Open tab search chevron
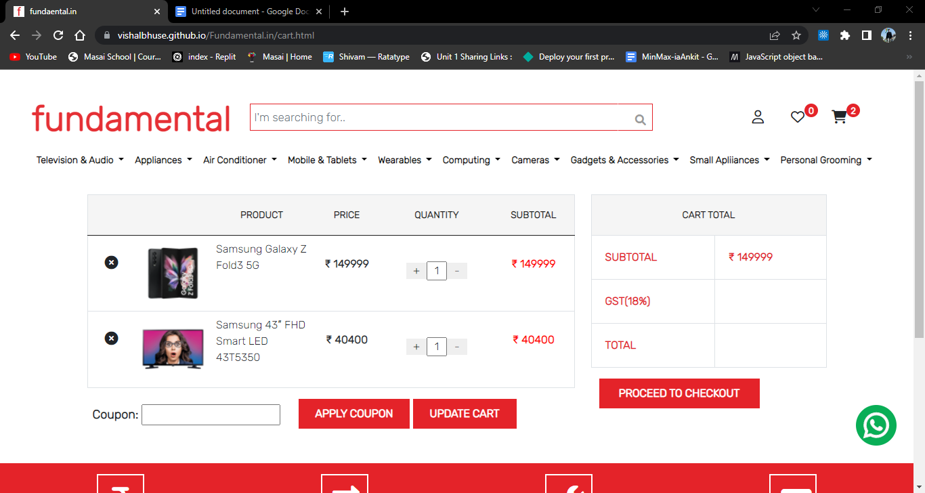925x493 pixels. [815, 10]
